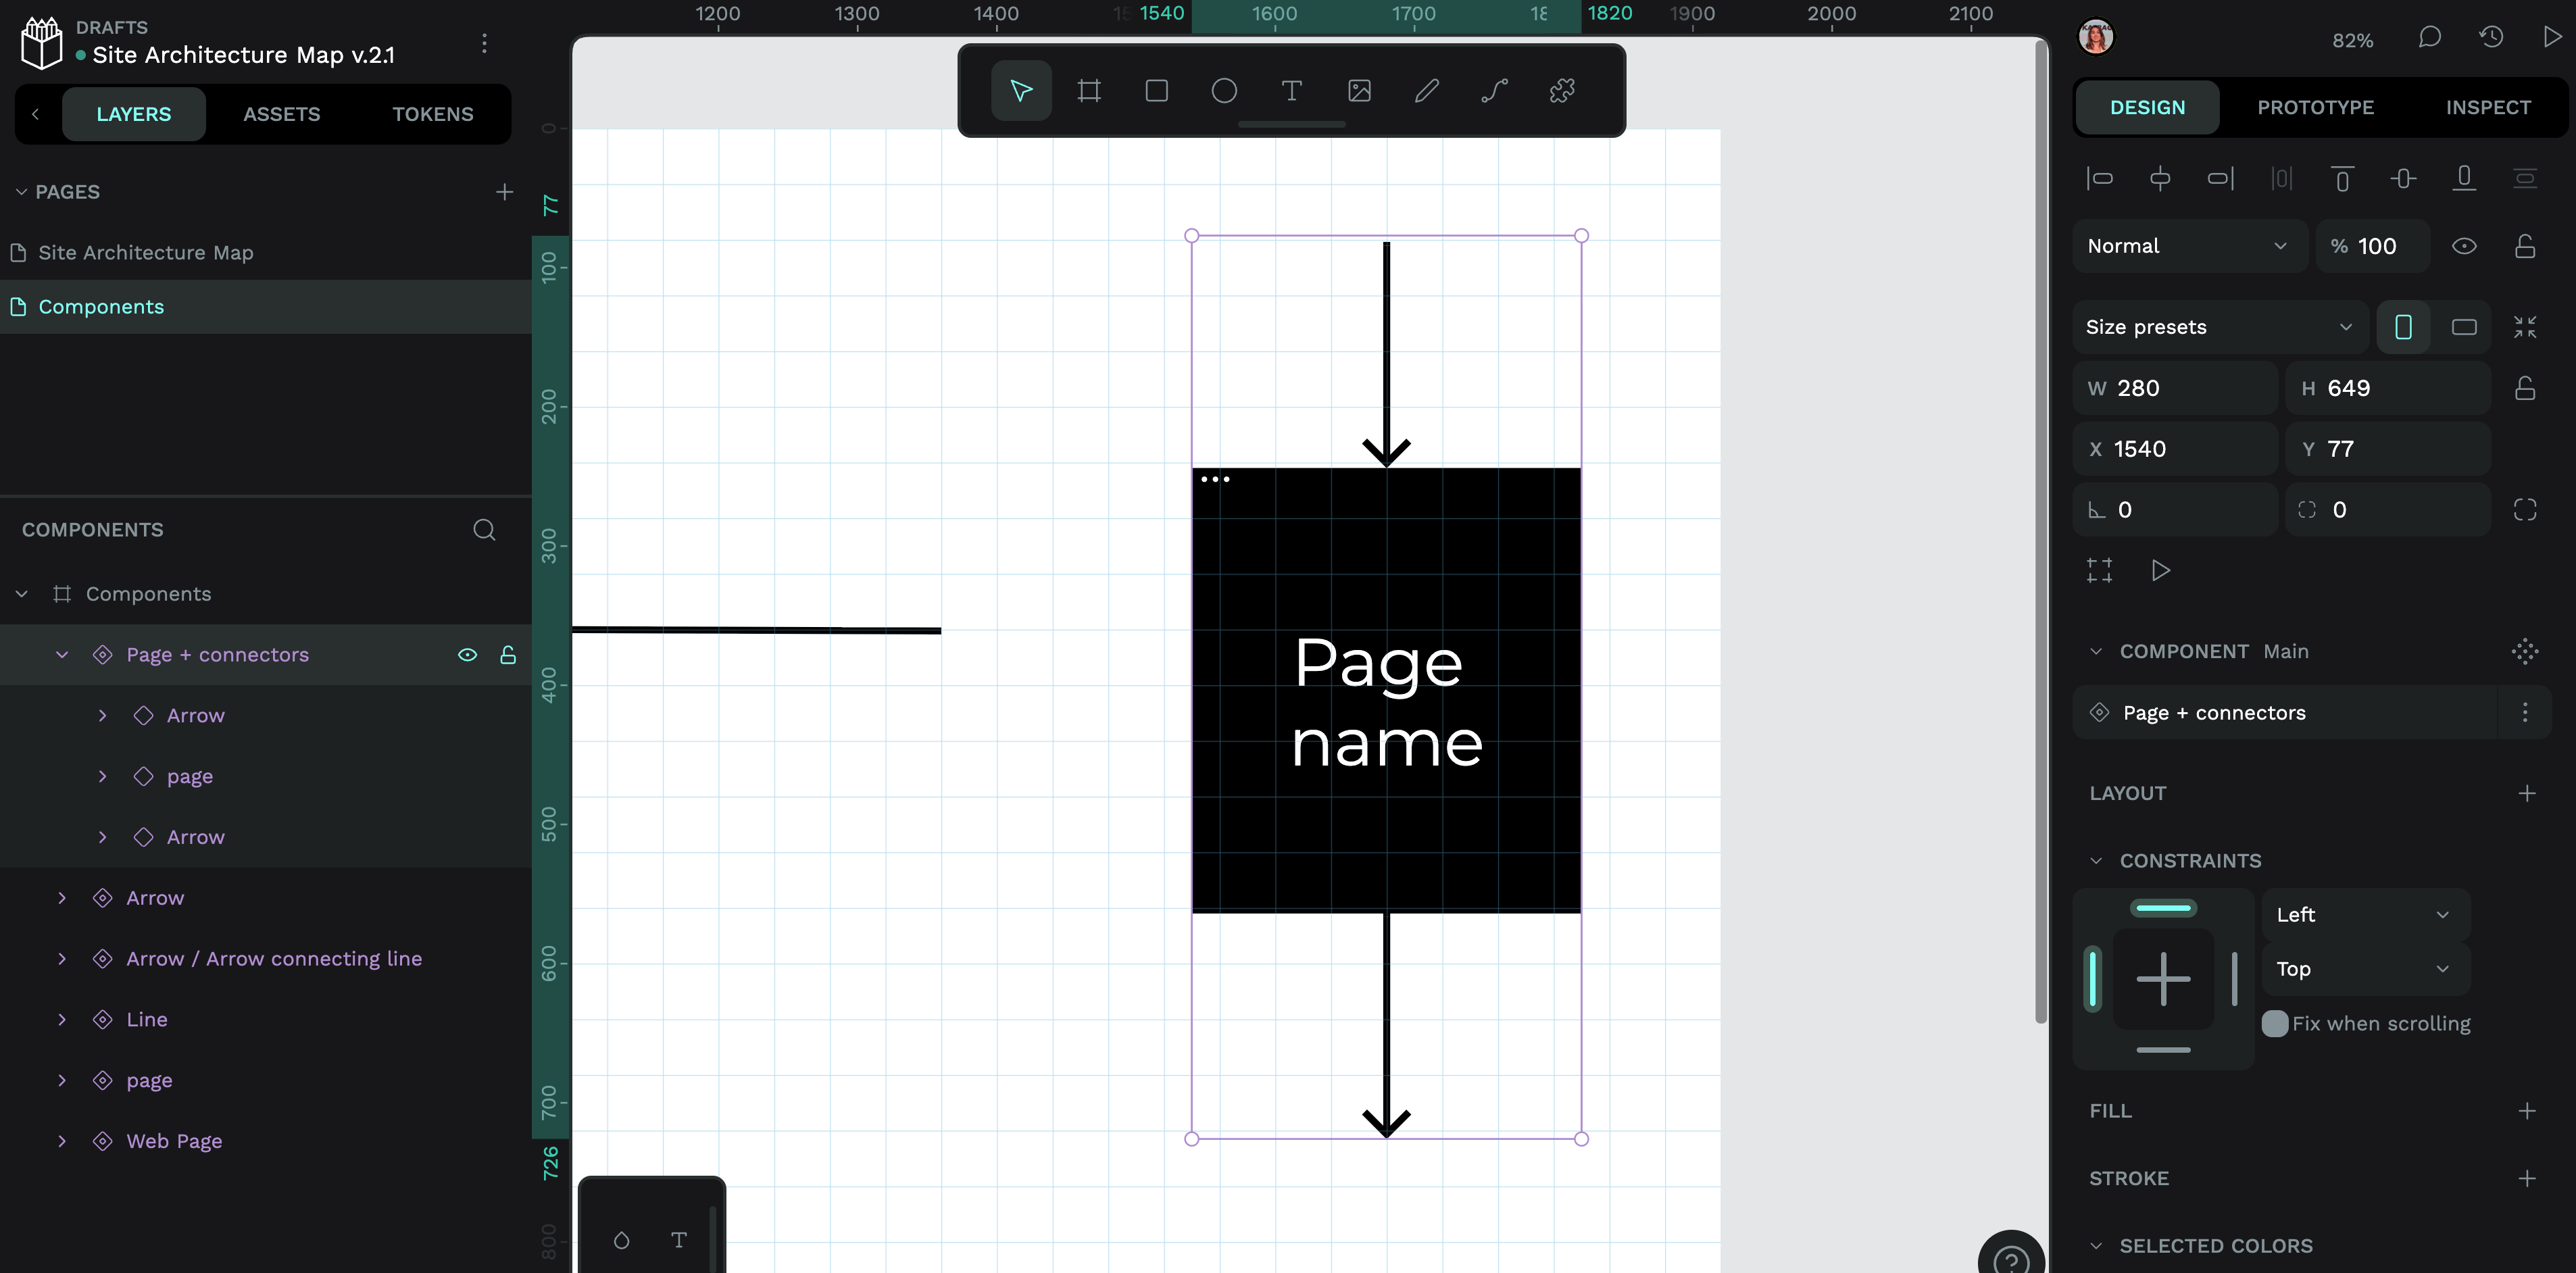Select the Board (frame) tool

[1089, 91]
